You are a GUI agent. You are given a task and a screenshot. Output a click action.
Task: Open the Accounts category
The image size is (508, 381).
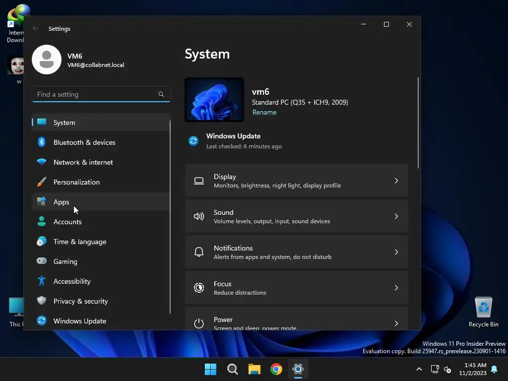tap(101, 222)
